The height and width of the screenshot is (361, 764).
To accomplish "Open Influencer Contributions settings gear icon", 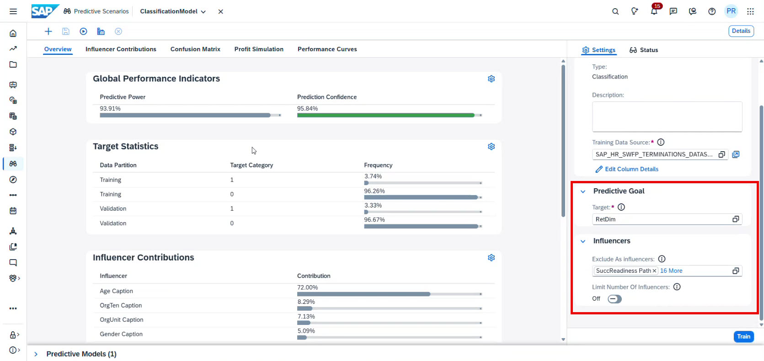I will coord(491,258).
